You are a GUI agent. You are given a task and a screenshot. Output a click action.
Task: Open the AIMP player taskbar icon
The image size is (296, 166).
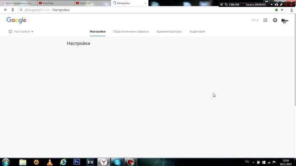[36, 162]
